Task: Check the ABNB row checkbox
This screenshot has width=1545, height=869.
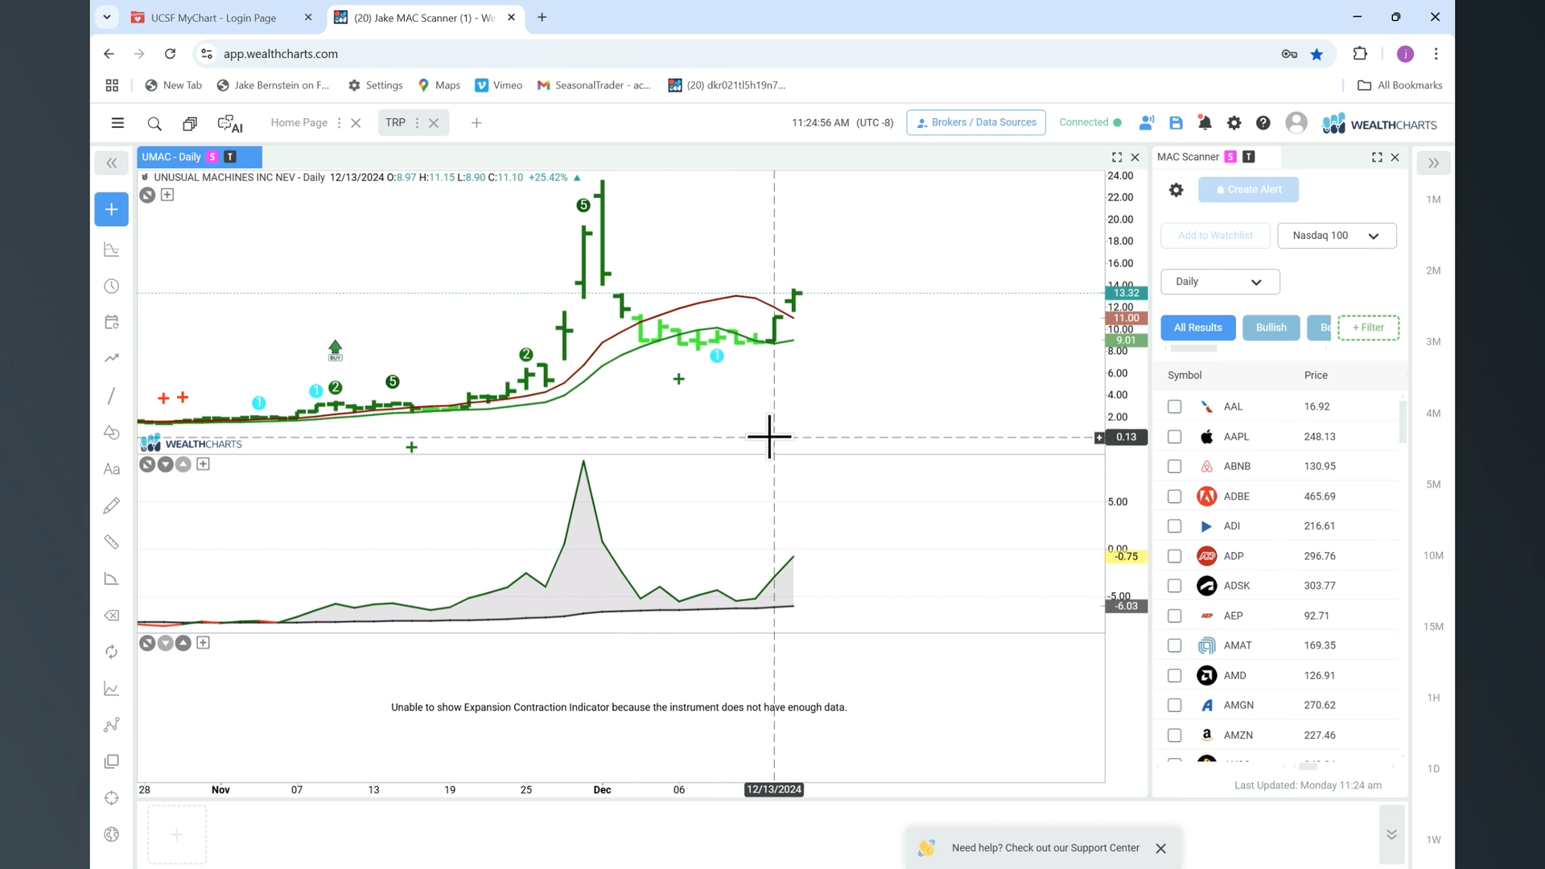Action: click(x=1175, y=467)
